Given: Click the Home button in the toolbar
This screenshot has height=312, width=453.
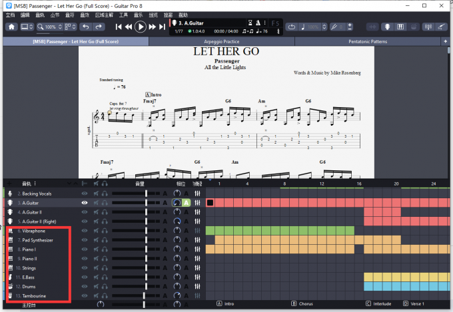Looking at the screenshot, I should click(x=11, y=27).
